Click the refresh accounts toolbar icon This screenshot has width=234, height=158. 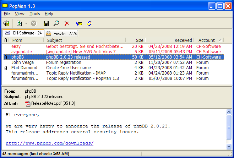click(x=89, y=23)
